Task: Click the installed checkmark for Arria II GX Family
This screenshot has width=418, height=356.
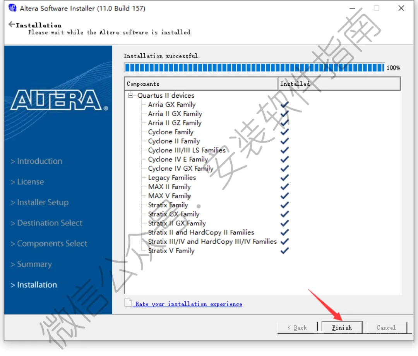Action: coord(285,114)
